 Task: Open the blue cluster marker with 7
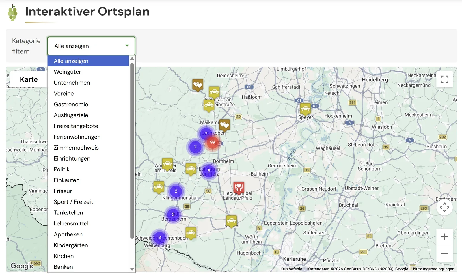pyautogui.click(x=206, y=134)
